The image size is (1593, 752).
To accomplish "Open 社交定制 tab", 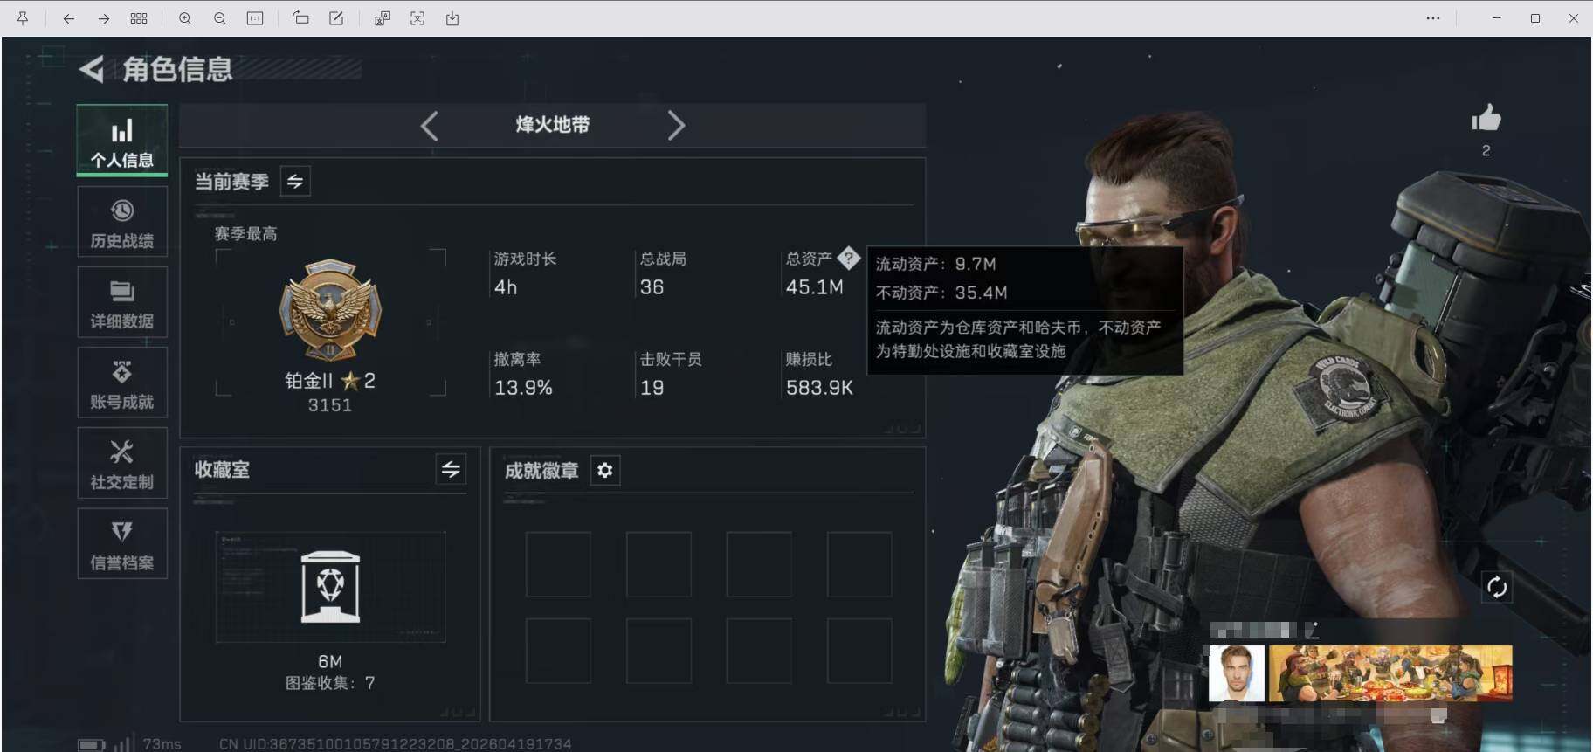I will pos(122,464).
